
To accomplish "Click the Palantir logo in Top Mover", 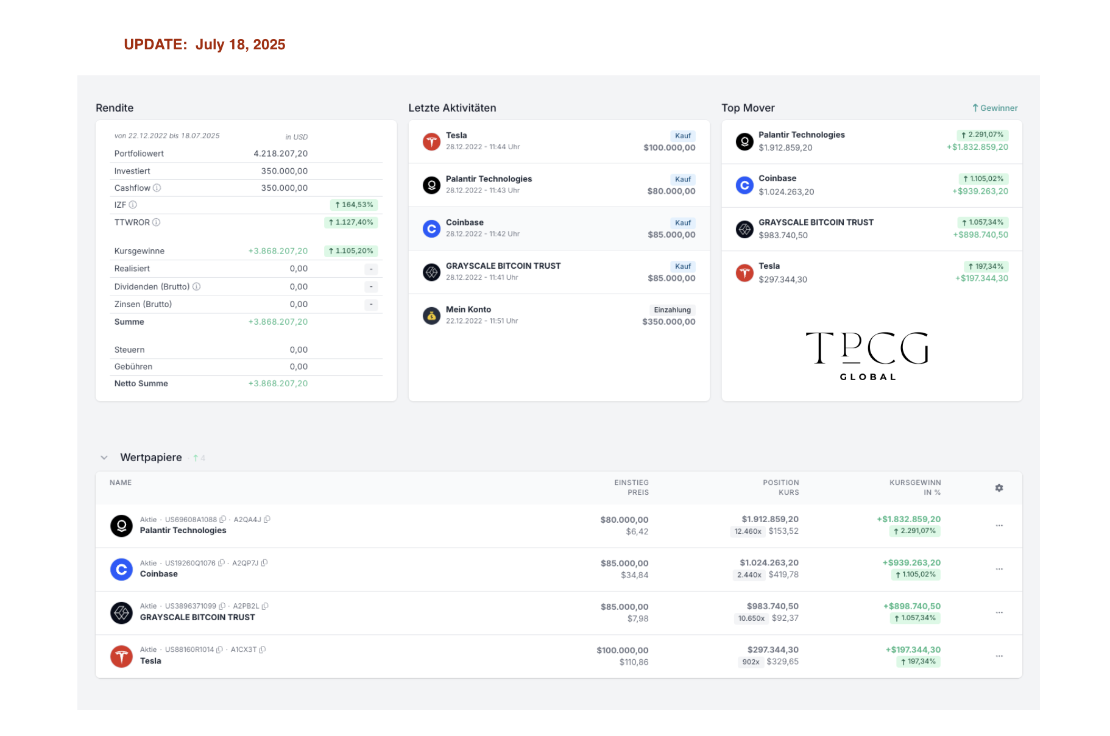I will pos(744,141).
